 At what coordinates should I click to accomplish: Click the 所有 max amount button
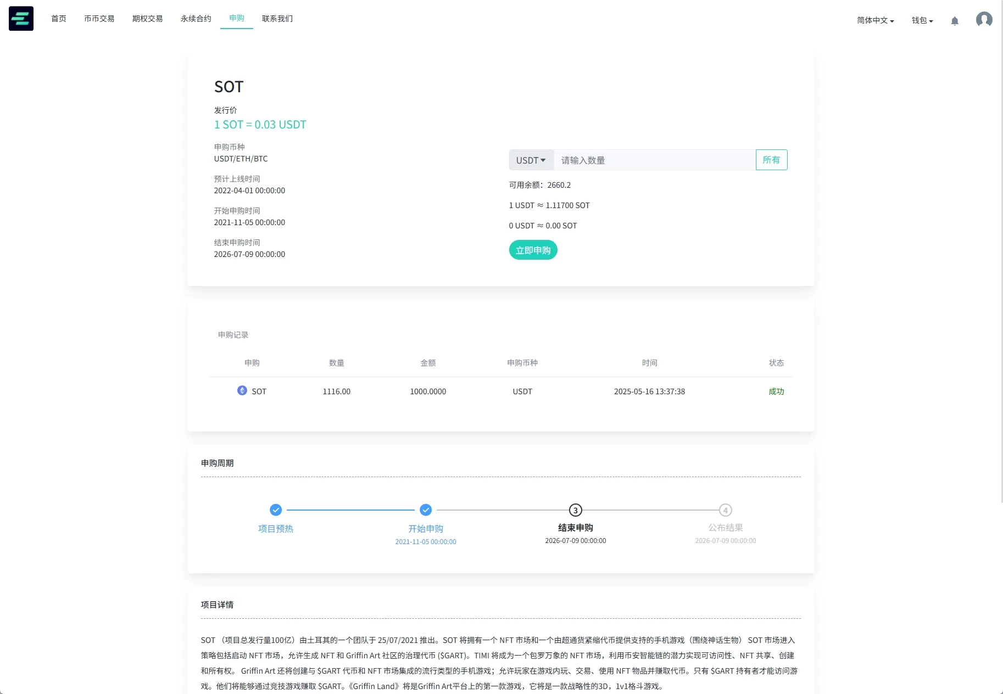(x=771, y=160)
